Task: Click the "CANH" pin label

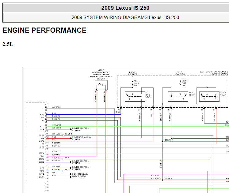Action: pyautogui.click(x=41, y=177)
